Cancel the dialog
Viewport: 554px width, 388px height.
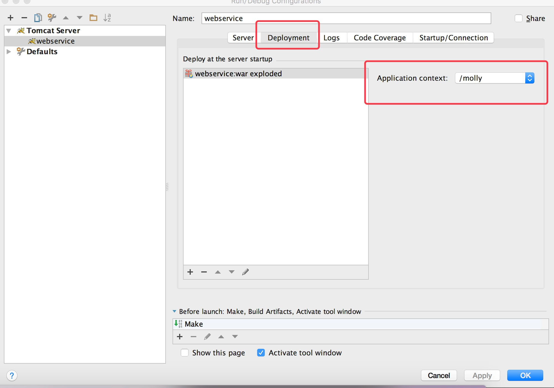[x=439, y=376]
